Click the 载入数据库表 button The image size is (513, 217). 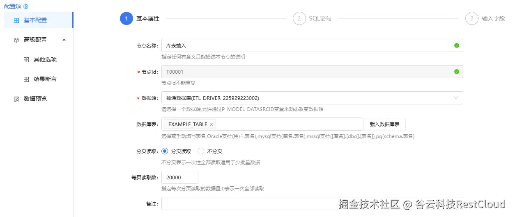coord(384,124)
